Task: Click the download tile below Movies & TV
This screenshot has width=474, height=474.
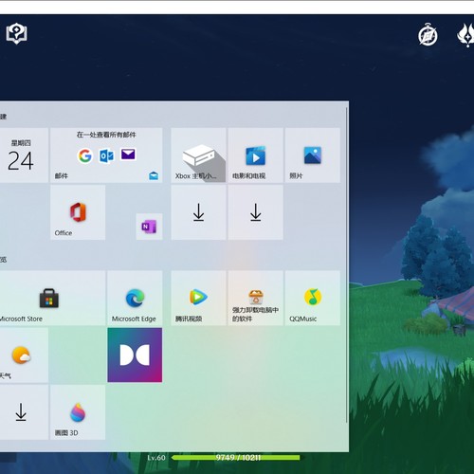Action: click(x=255, y=212)
